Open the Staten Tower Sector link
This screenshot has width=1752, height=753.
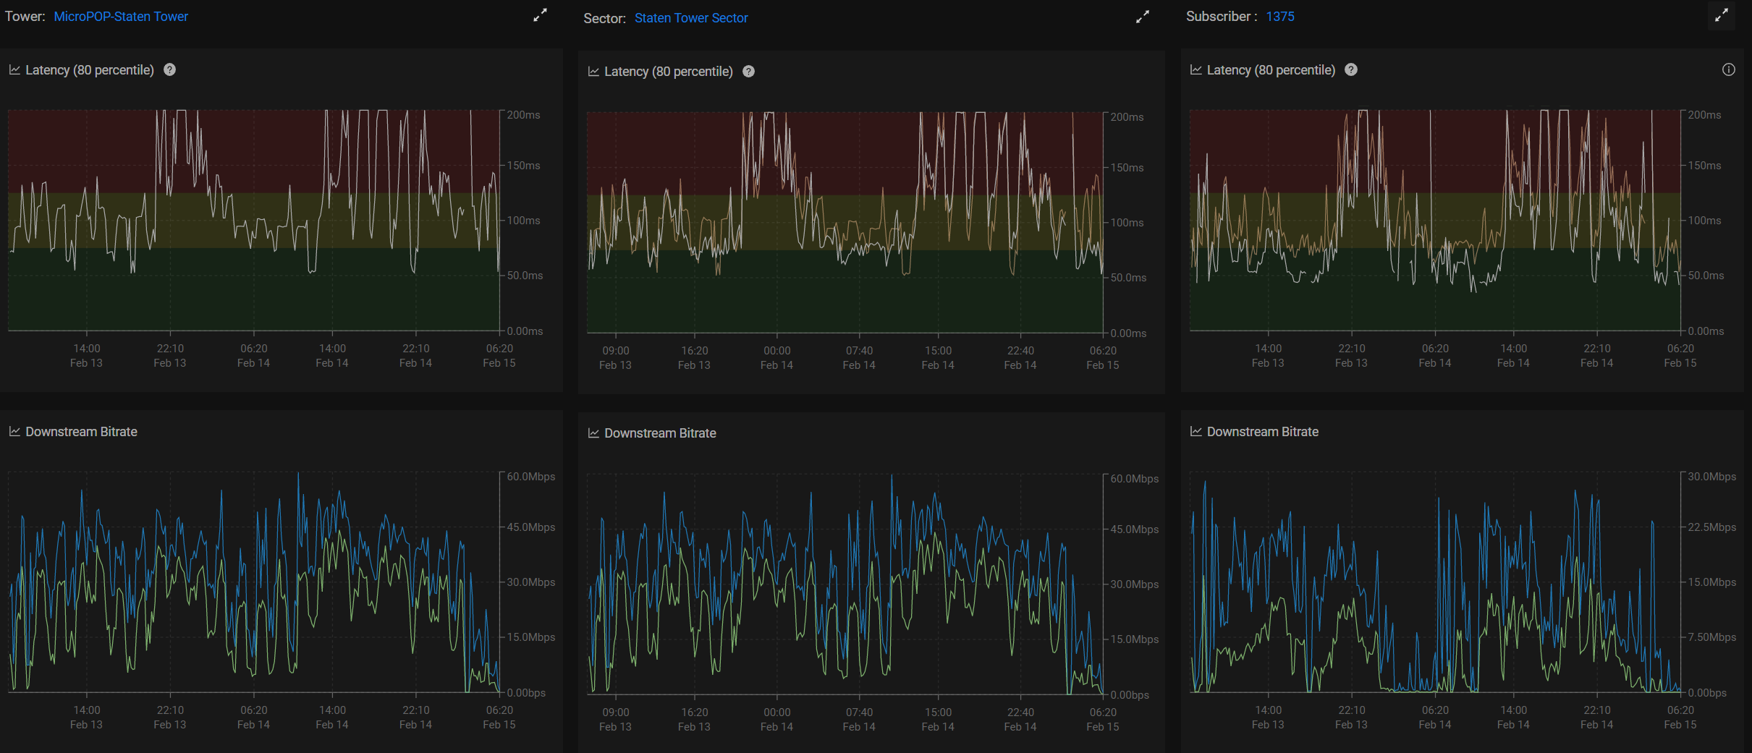[x=690, y=18]
